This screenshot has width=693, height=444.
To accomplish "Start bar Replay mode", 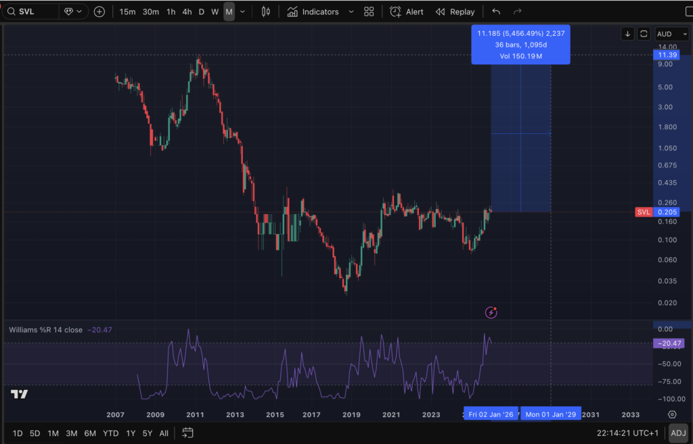I will click(x=455, y=12).
